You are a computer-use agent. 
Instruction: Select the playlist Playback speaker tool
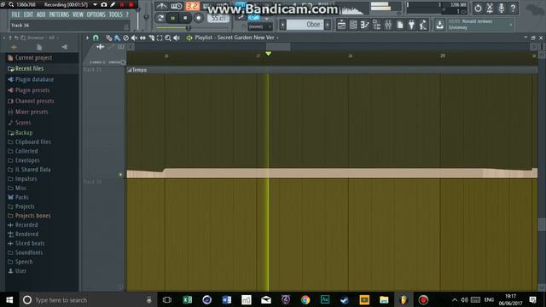point(177,38)
